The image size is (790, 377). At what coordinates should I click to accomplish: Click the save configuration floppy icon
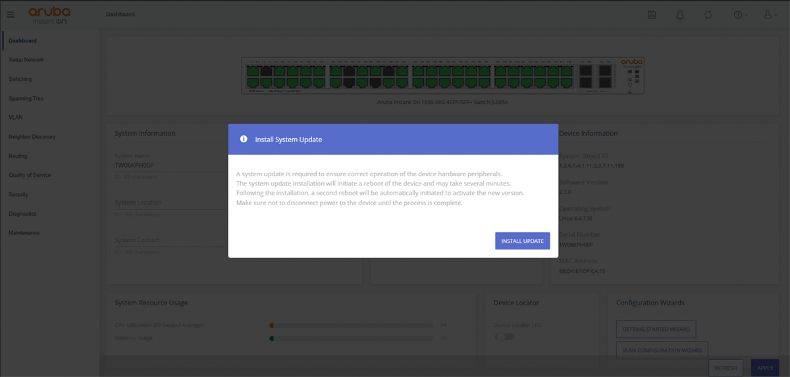tap(652, 14)
